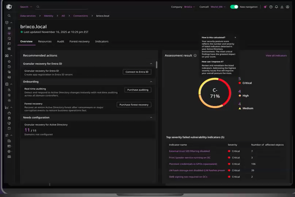Open the View all indicators link
Viewport: 295px width, 197px height.
click(276, 56)
